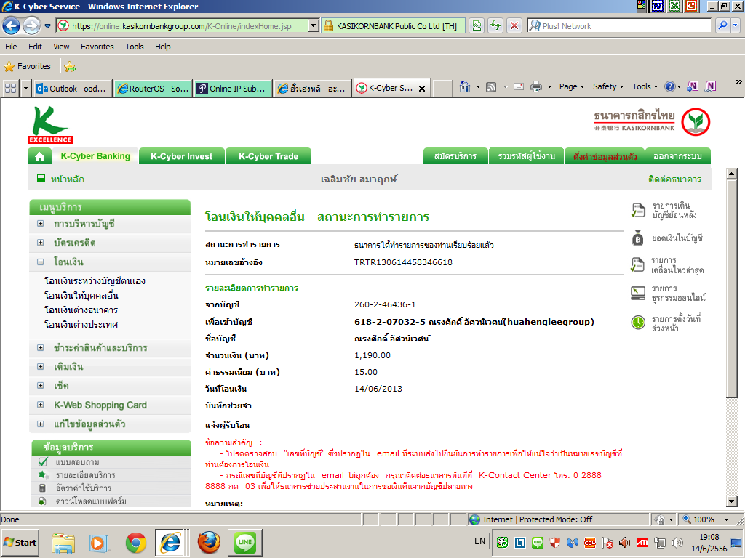Viewport: 745px width, 558px height.
Task: Click the ติดต่อธนาคาร link
Action: coord(674,179)
